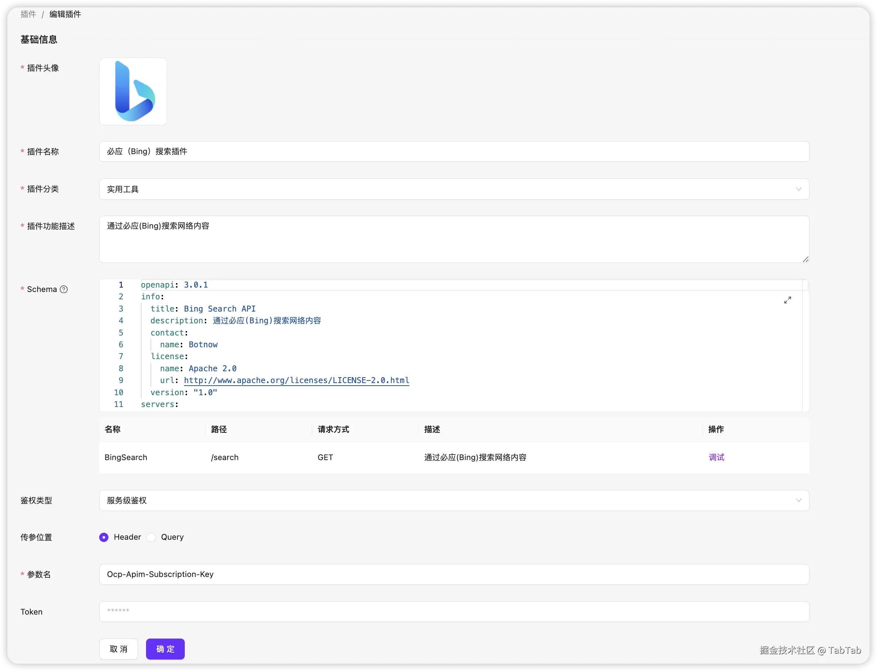Click the Bing plugin avatar image

[133, 91]
